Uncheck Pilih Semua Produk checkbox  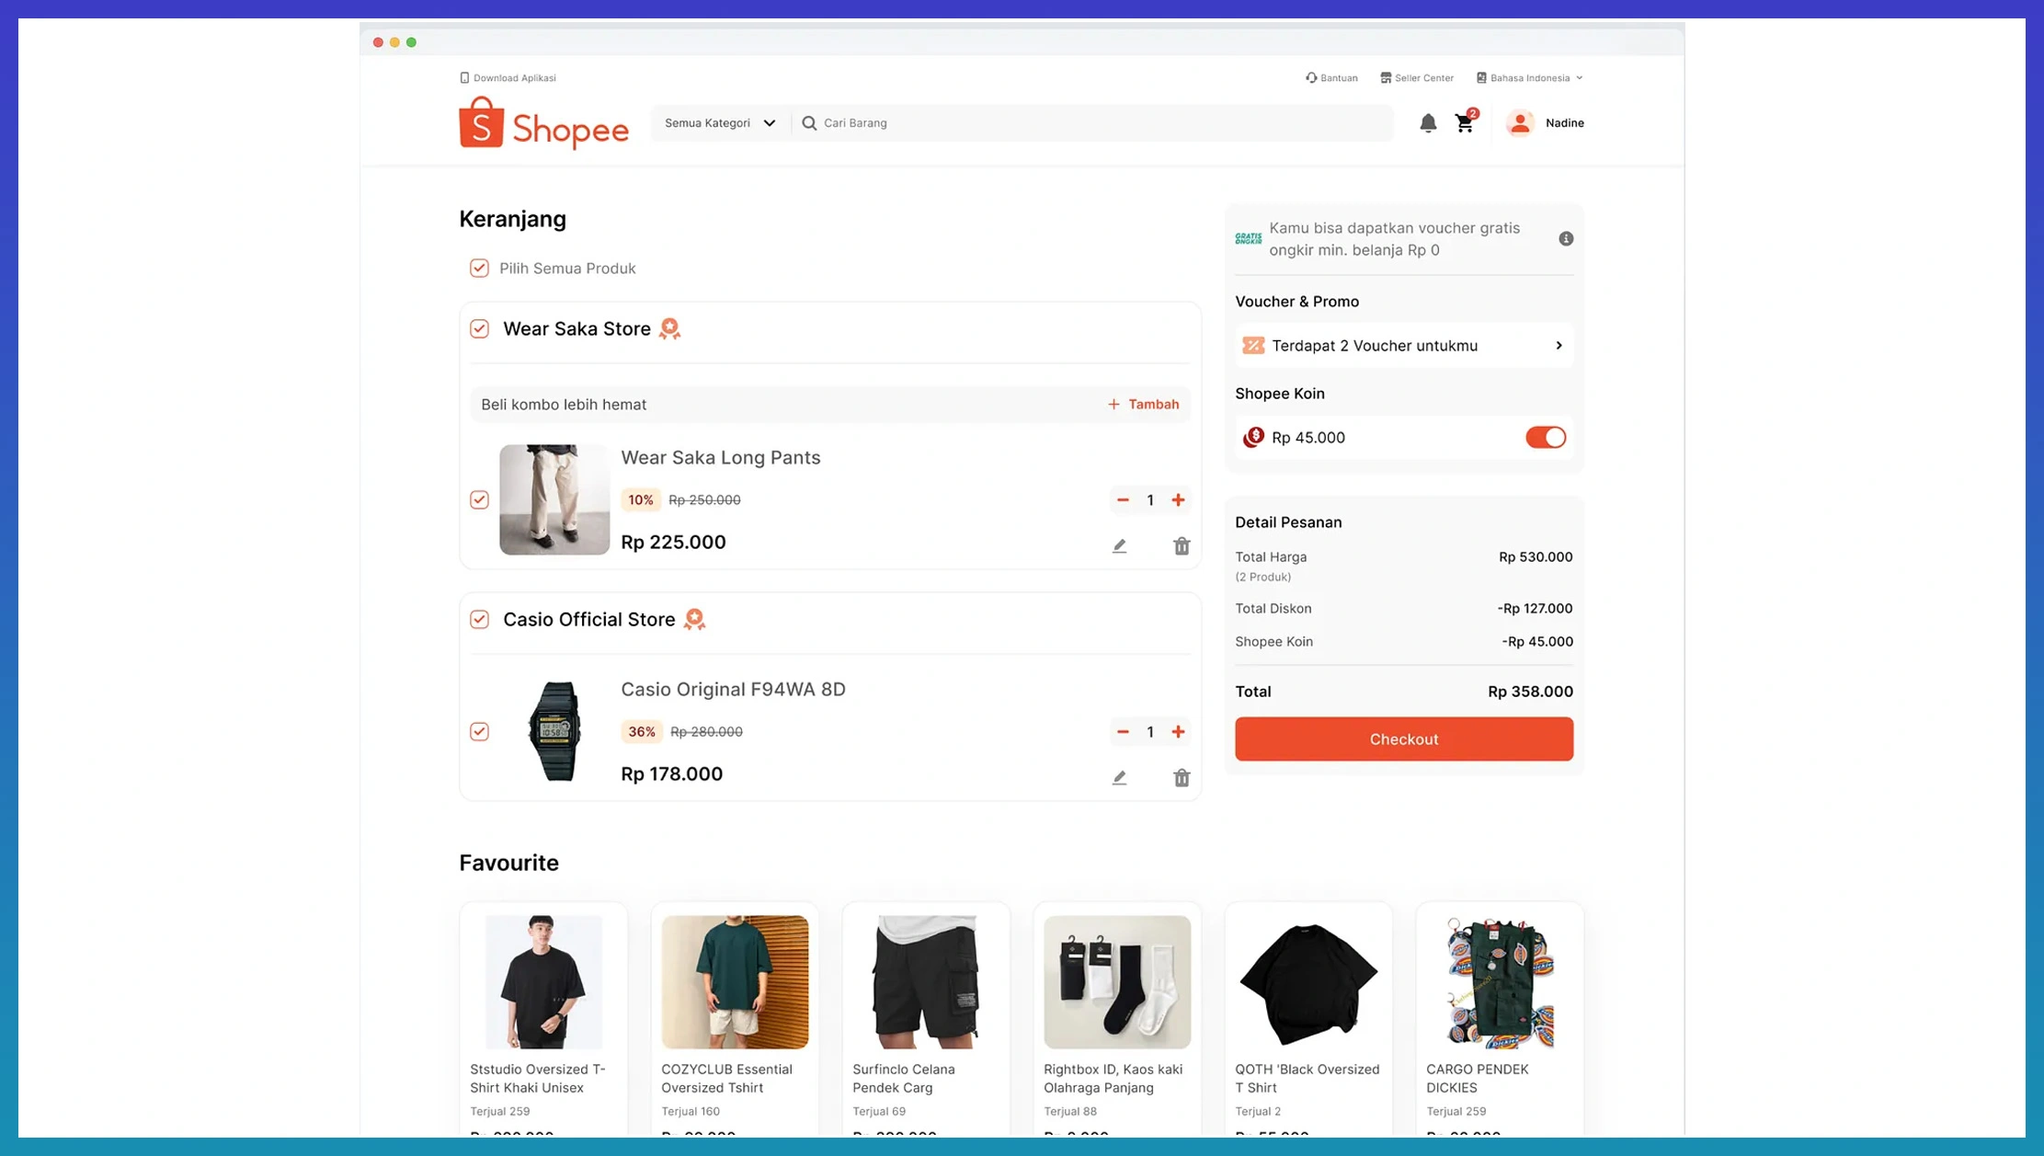click(x=479, y=269)
